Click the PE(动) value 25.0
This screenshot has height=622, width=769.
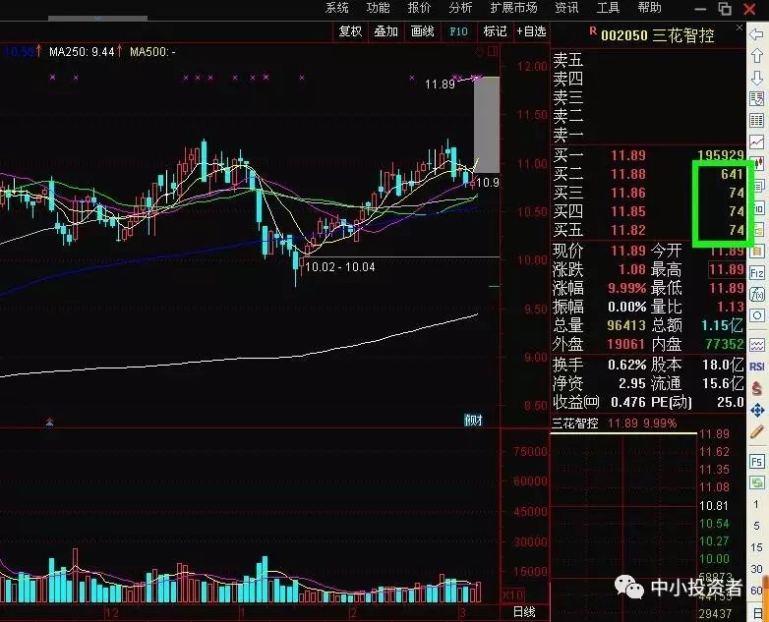[731, 403]
